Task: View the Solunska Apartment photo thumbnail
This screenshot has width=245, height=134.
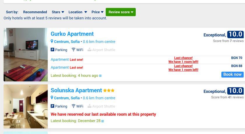Action: [x=26, y=106]
